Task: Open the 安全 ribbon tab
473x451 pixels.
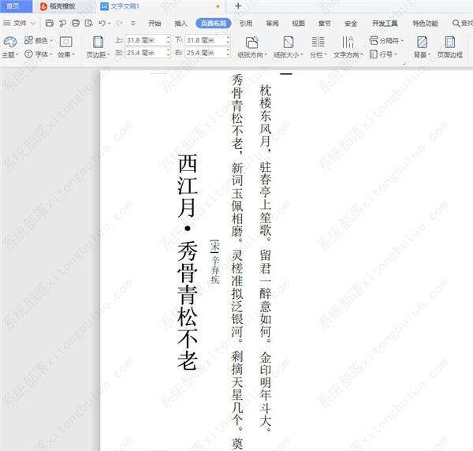Action: coord(351,23)
